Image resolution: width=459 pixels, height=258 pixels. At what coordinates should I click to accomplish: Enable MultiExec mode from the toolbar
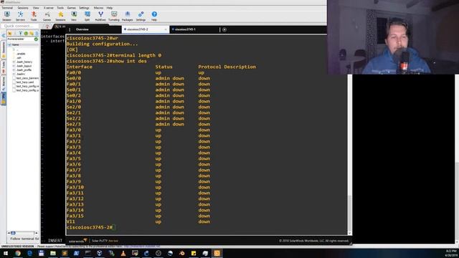coord(100,16)
